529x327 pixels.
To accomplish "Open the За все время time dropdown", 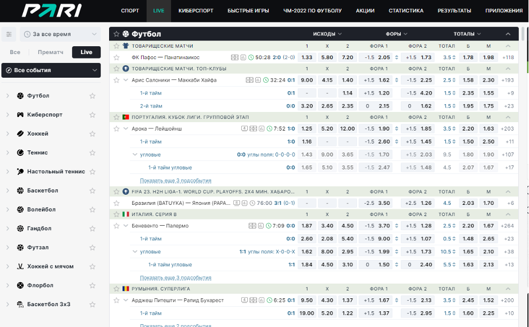I will pyautogui.click(x=60, y=34).
